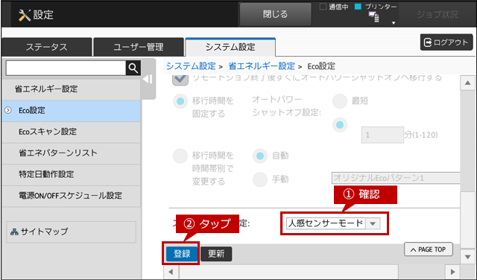Screen dimensions: 477x280
Task: Click the vertical scrollbar up arrow
Action: tap(467, 83)
